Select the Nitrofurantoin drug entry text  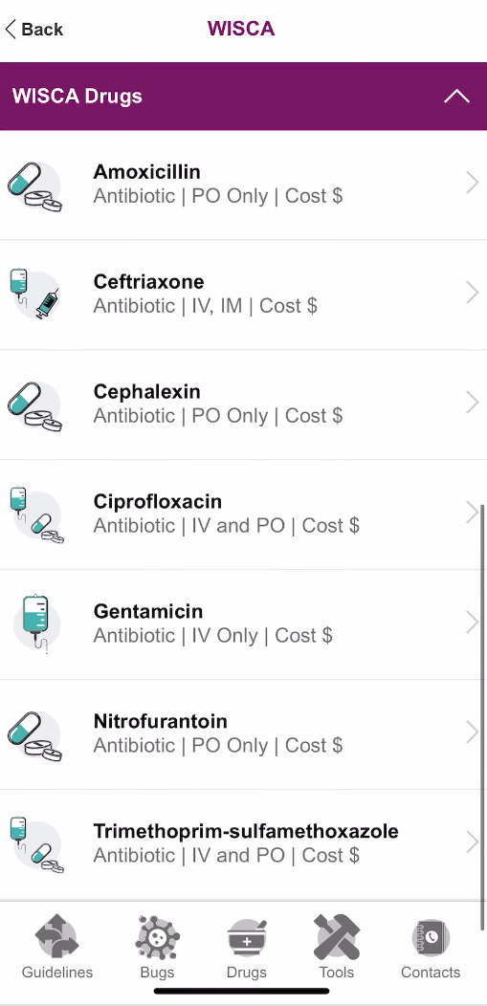[218, 733]
